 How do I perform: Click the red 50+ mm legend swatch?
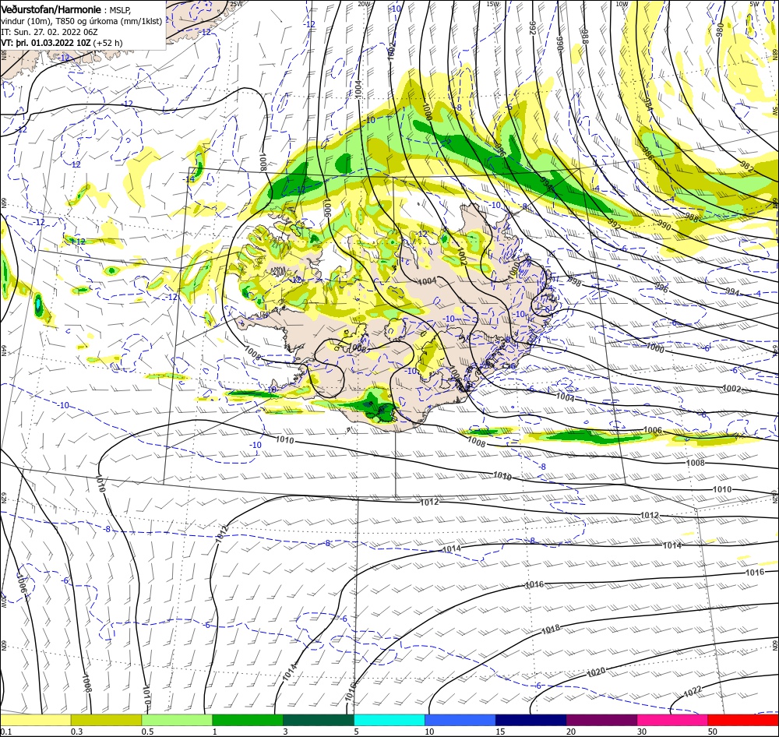(x=743, y=720)
